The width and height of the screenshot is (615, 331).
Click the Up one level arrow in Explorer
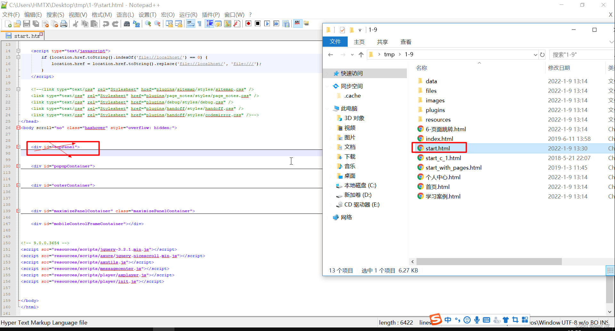(x=361, y=55)
